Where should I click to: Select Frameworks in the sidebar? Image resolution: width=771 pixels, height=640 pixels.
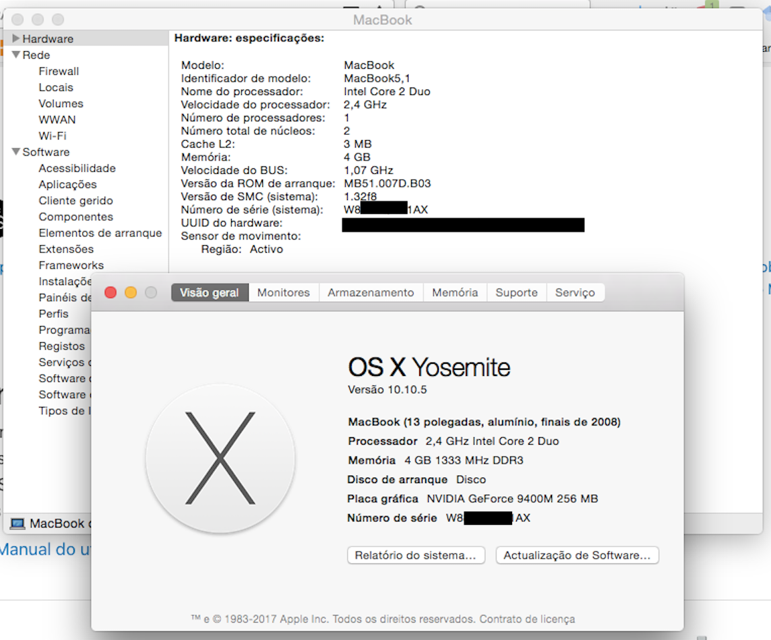[x=71, y=265]
